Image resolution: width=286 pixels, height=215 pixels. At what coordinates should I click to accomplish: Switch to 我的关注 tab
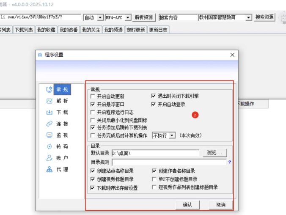pyautogui.click(x=91, y=30)
